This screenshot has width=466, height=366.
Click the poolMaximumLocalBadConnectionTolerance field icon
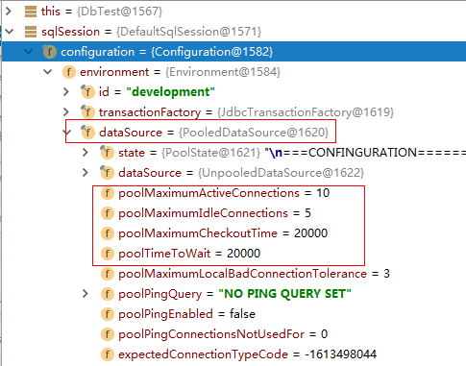(x=108, y=274)
